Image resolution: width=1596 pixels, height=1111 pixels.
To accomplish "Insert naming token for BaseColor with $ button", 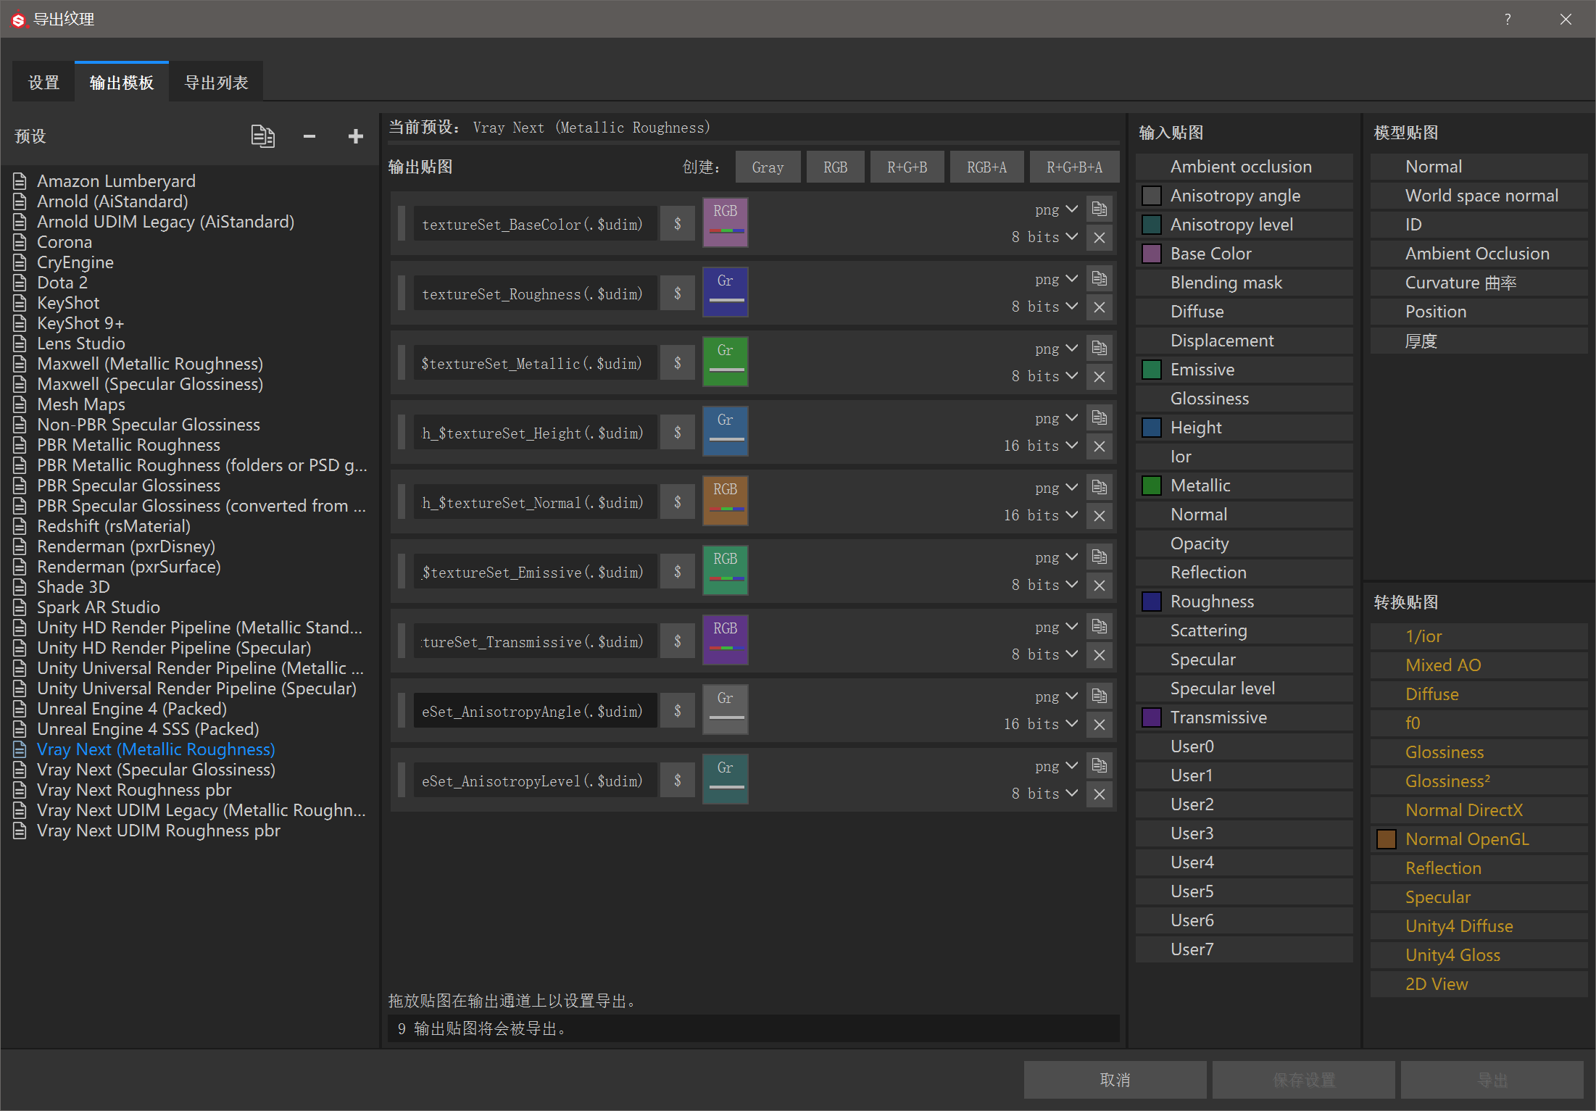I will pyautogui.click(x=678, y=223).
